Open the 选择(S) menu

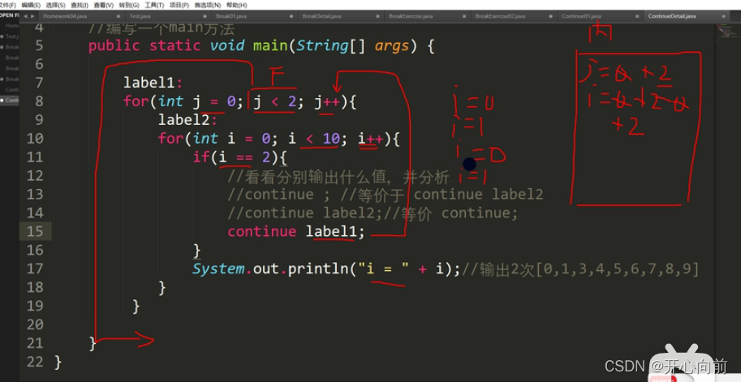[55, 5]
